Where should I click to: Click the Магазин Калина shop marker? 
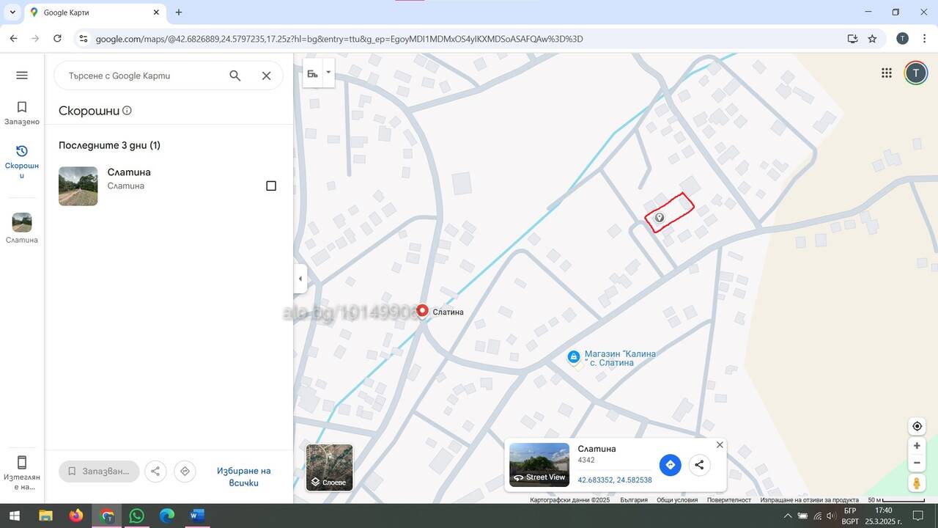point(574,357)
